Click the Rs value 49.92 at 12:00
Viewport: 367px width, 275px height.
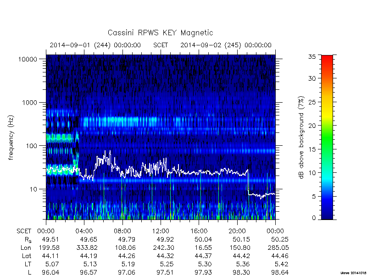[x=165, y=239]
